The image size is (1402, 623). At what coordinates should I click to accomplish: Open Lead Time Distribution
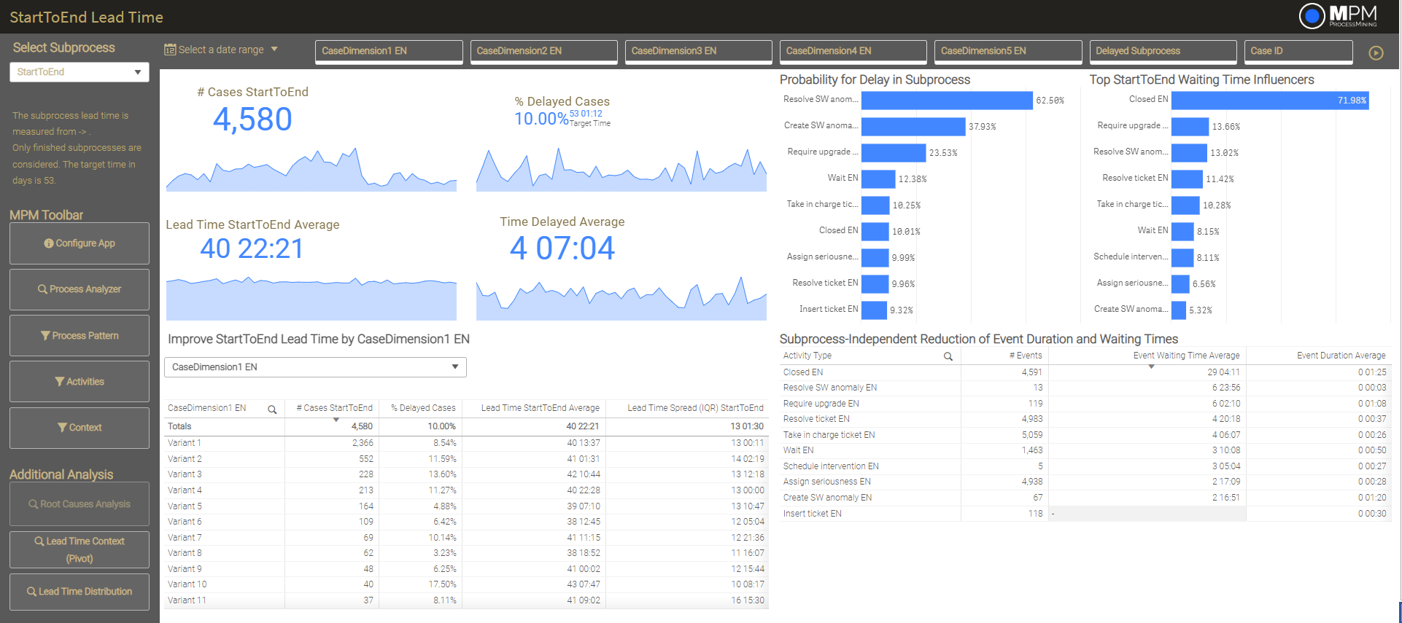(x=80, y=592)
